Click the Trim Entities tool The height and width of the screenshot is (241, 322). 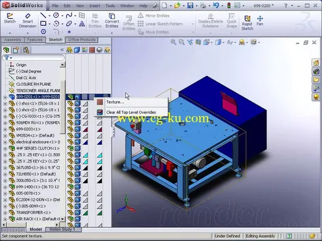95,21
